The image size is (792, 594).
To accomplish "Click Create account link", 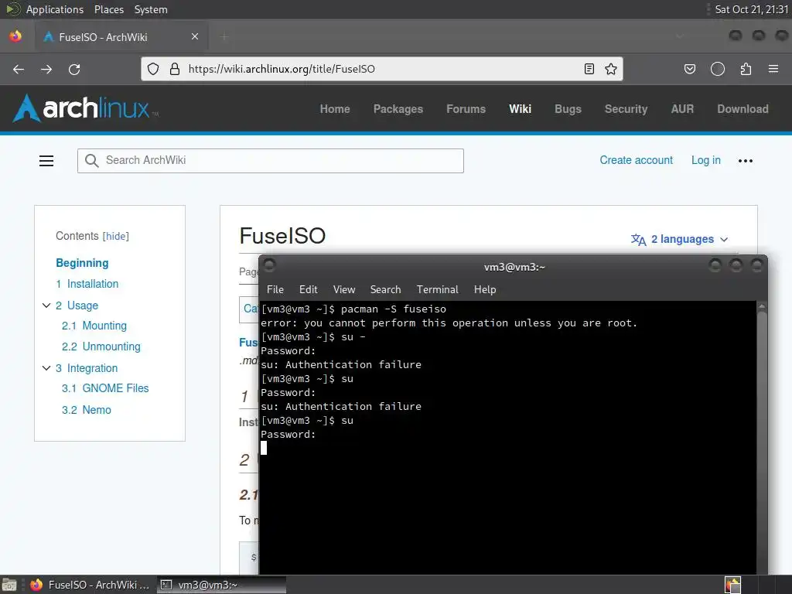I will (x=636, y=160).
